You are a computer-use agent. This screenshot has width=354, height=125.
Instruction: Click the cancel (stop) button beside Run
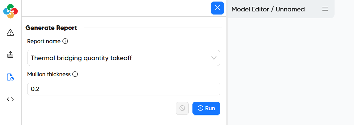[x=182, y=108]
